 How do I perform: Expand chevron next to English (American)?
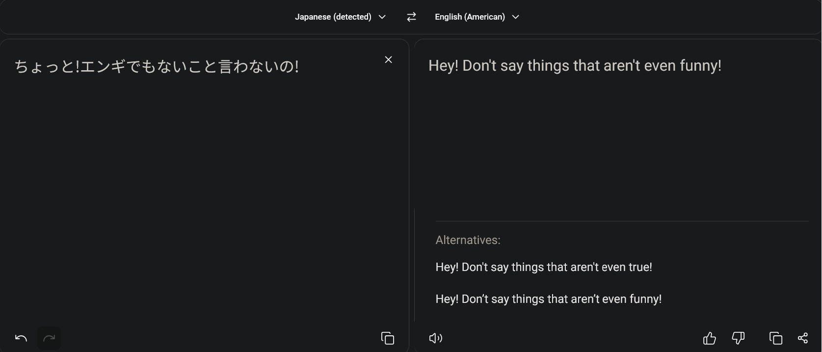tap(515, 17)
